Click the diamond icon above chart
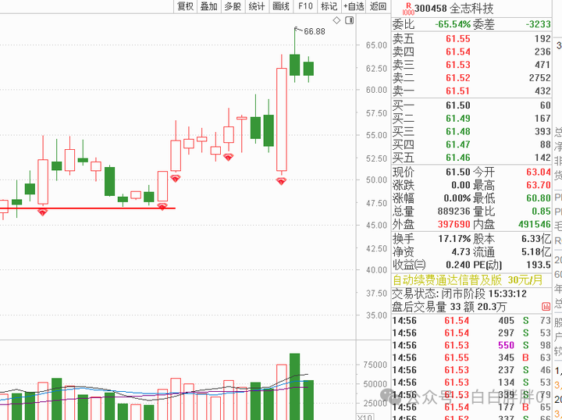 pyautogui.click(x=336, y=20)
